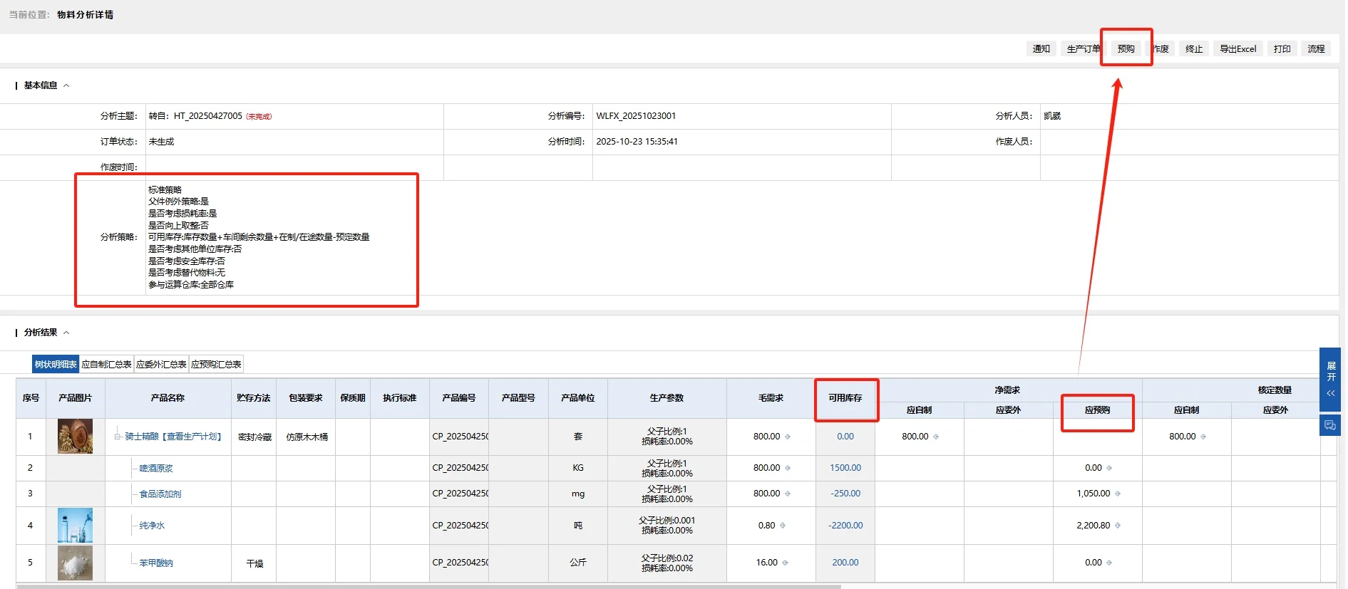The width and height of the screenshot is (1348, 589).
Task: Click 纯净水's 可用库存 value -2200.00
Action: coord(845,526)
